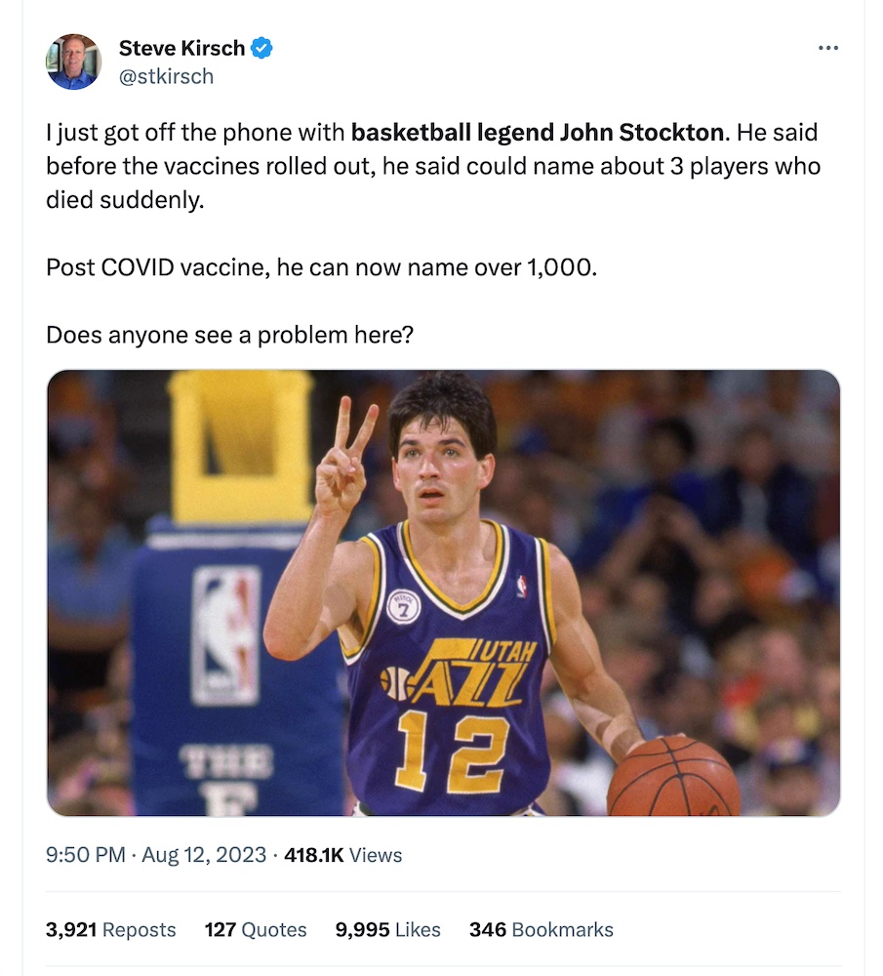The width and height of the screenshot is (883, 976).
Task: Click the "Does anyone see a problem here?" line
Action: coord(230,335)
